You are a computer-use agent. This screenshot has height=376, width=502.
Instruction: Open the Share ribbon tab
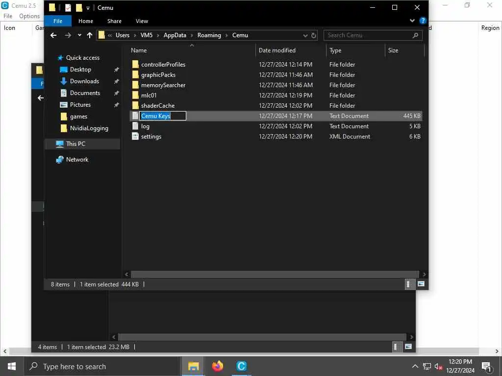pos(114,21)
